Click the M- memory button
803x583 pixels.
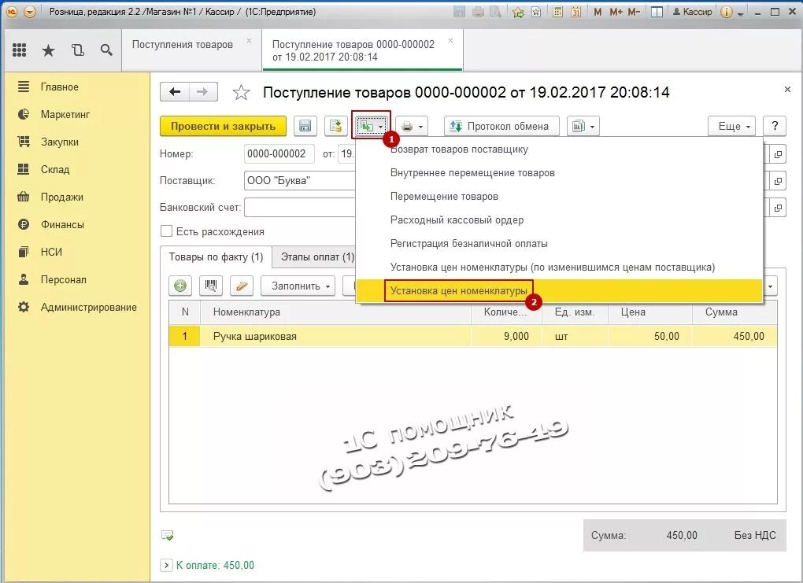[x=634, y=12]
